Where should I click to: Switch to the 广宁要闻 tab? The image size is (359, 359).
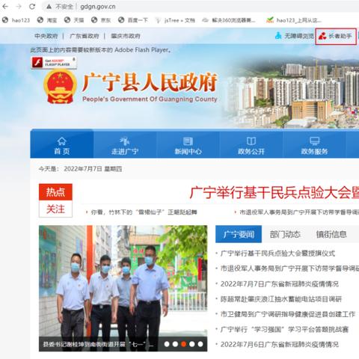click(x=239, y=234)
